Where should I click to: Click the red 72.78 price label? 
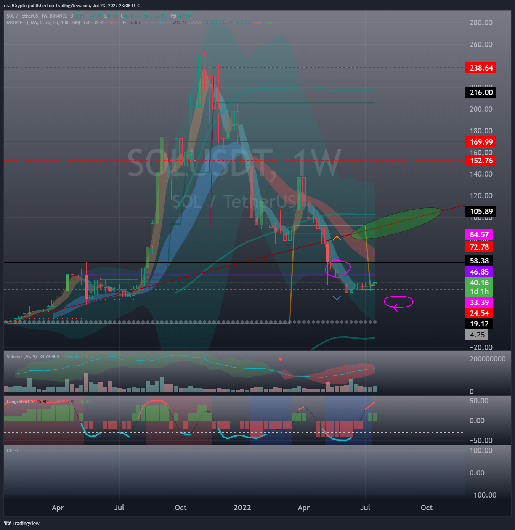478,247
